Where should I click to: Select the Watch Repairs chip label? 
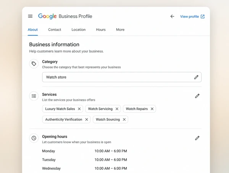(x=137, y=109)
